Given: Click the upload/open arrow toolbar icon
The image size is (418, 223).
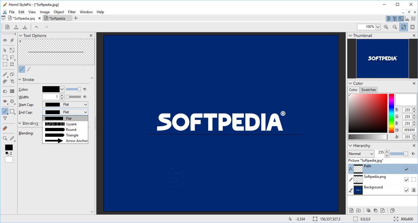Looking at the screenshot, I should 16,27.
